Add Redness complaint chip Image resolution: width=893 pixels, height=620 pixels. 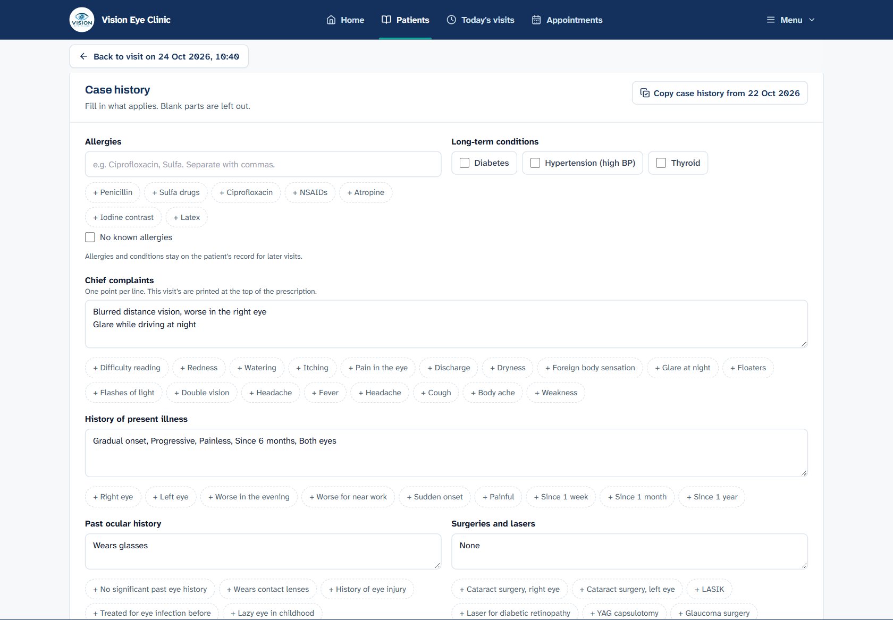tap(199, 368)
